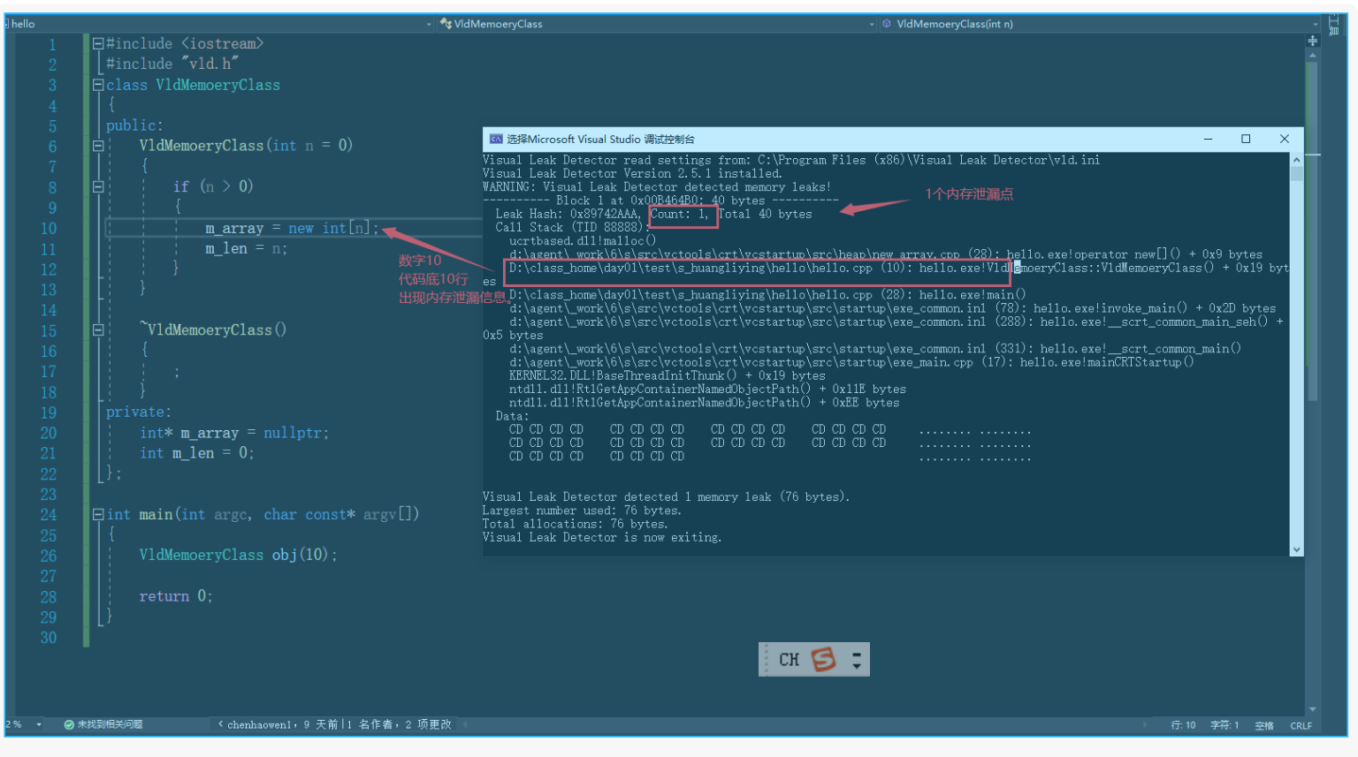Click the CRLF line-ending indicator
The height and width of the screenshot is (757, 1358).
click(1301, 724)
